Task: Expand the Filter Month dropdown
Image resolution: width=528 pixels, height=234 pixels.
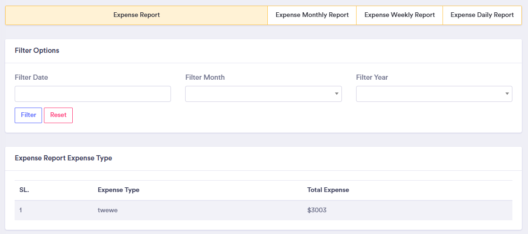Action: [263, 94]
